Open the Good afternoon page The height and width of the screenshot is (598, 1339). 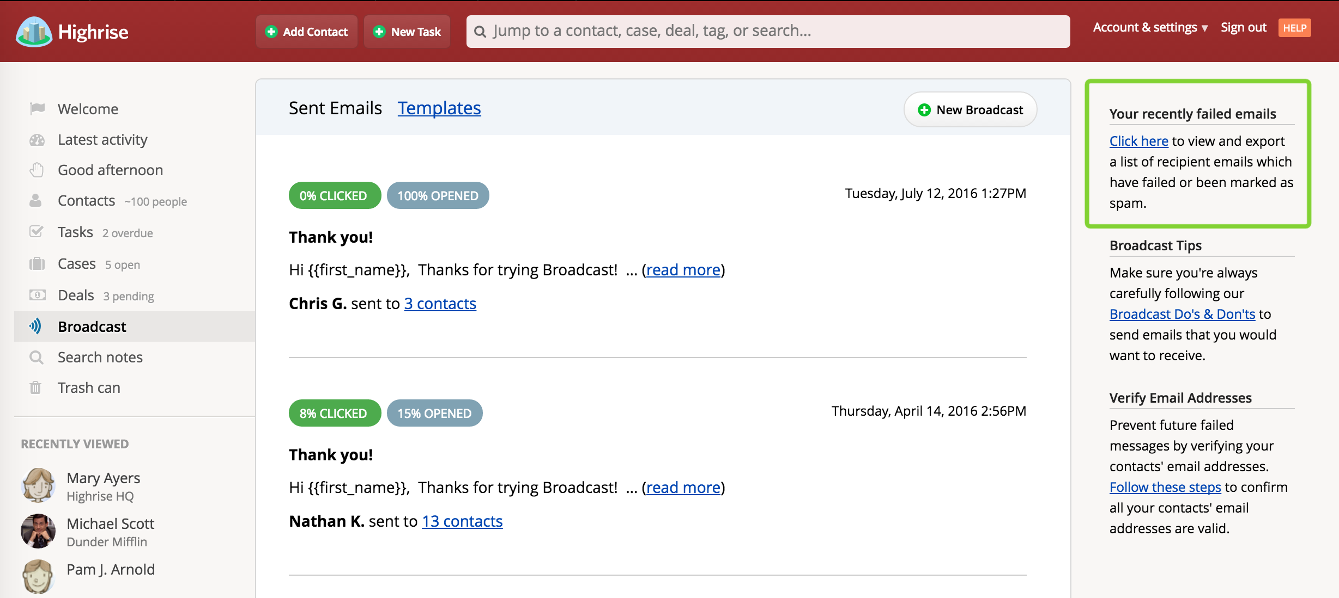(x=110, y=170)
